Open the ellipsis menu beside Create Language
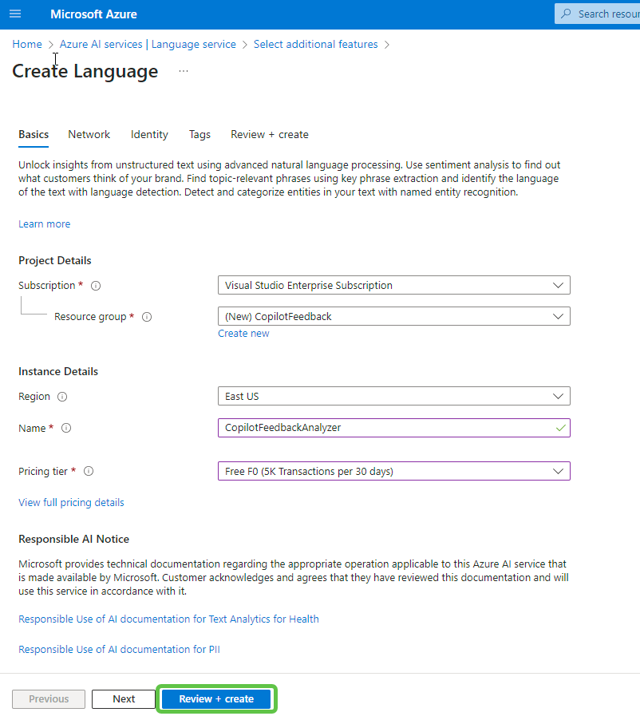The height and width of the screenshot is (720, 640). tap(184, 71)
